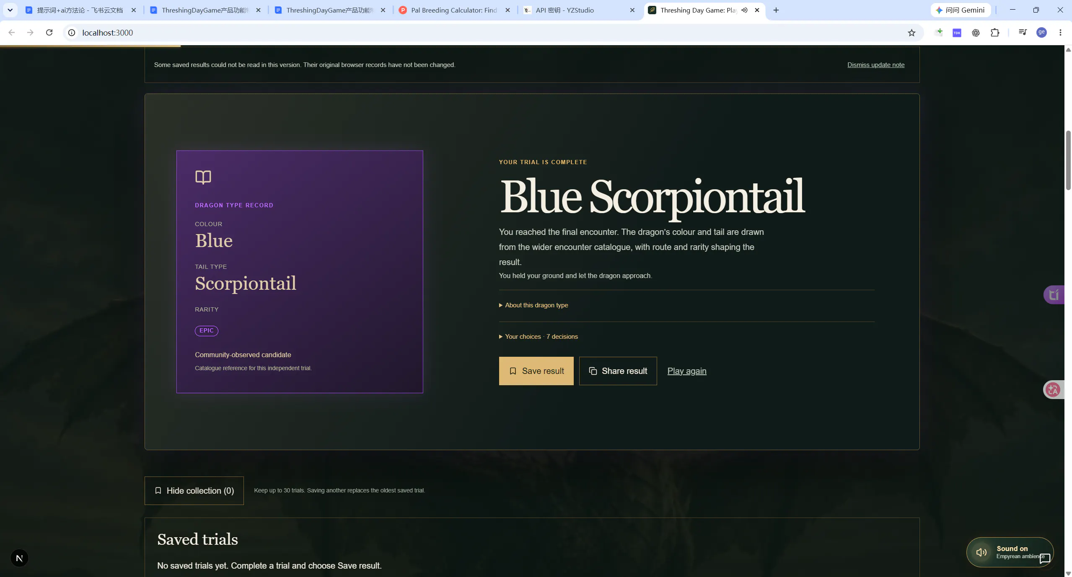Click the green plus extension icon
The image size is (1072, 577).
tap(939, 33)
